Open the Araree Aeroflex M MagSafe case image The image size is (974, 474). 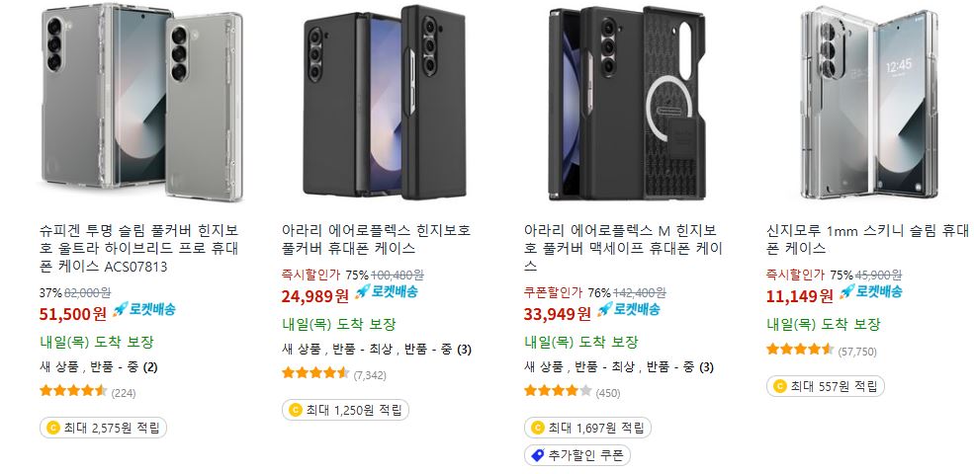click(627, 104)
